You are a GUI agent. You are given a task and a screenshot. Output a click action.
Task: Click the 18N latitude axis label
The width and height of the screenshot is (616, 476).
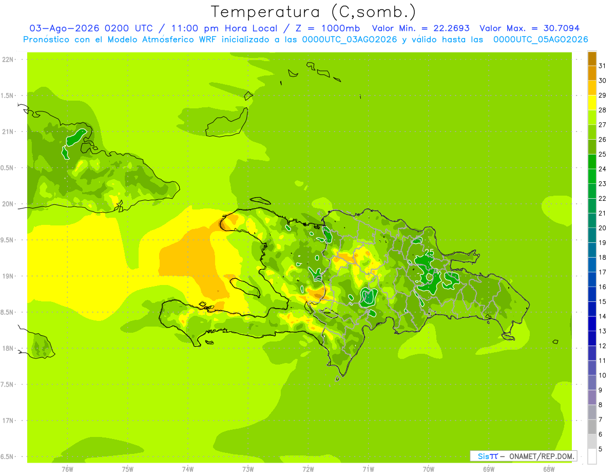(8, 348)
